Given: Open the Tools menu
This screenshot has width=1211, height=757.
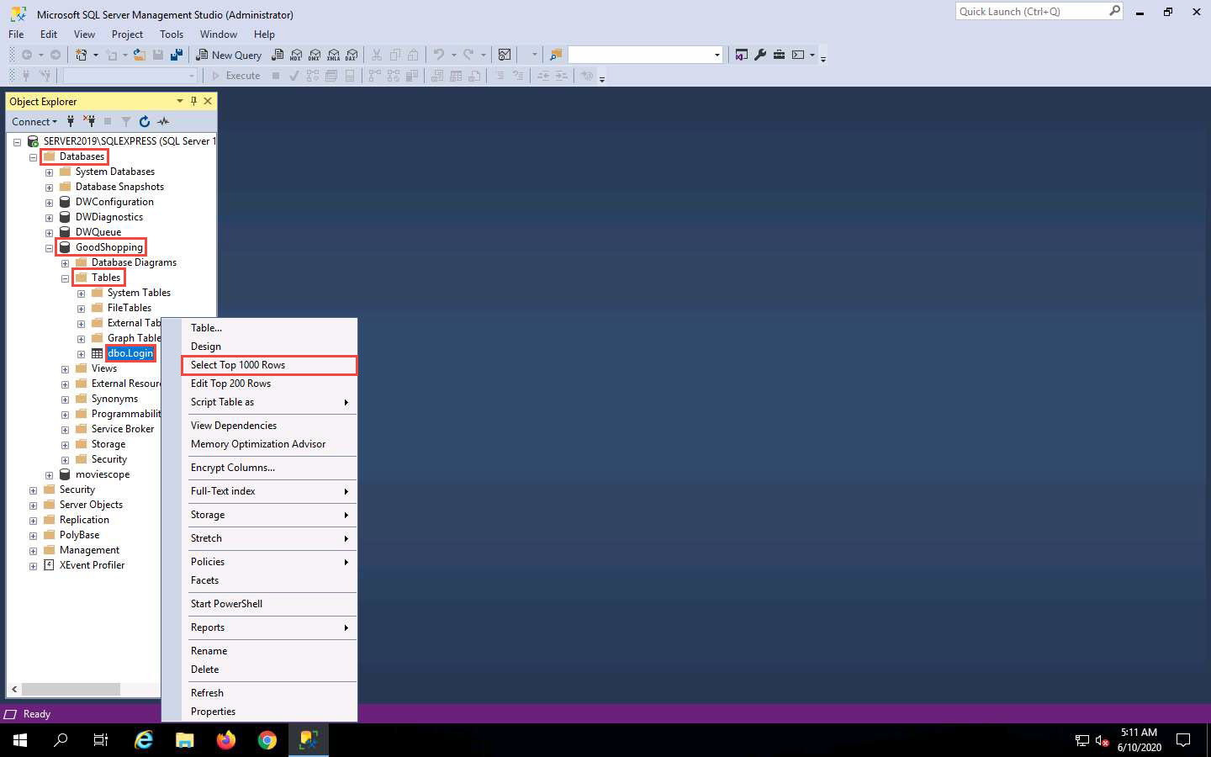Looking at the screenshot, I should coord(171,34).
